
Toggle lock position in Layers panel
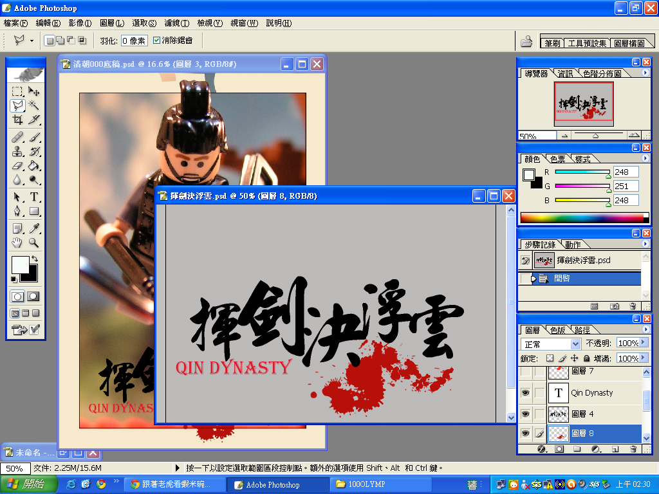[575, 358]
